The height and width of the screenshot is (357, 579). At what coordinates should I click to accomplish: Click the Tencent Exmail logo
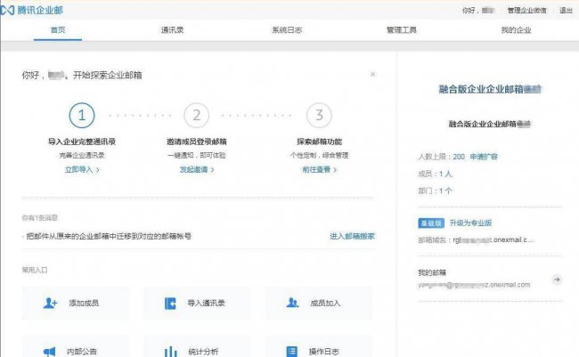(32, 10)
